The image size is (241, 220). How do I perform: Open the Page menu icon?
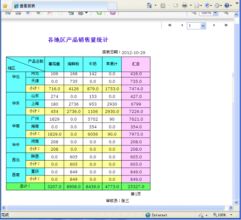point(197,6)
